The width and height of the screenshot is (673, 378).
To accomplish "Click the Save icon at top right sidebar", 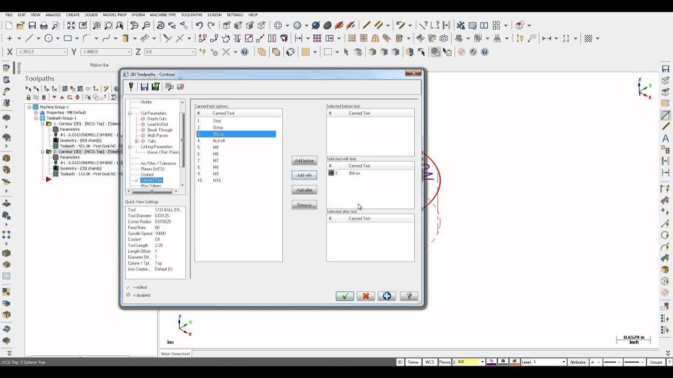I will (x=666, y=69).
